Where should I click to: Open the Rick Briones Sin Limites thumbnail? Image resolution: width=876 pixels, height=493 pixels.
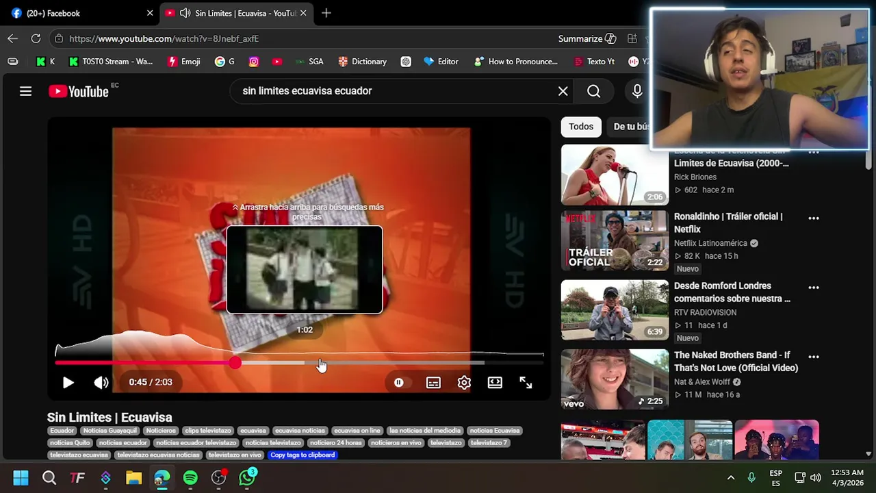click(615, 175)
